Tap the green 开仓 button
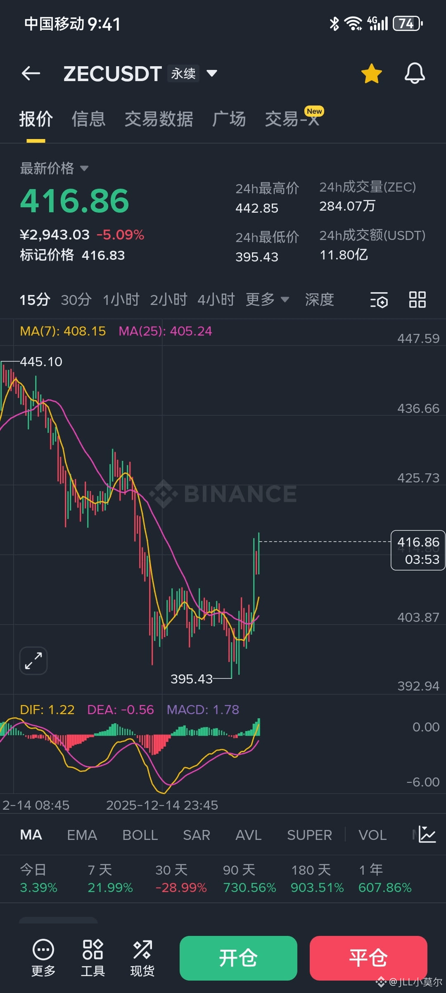 tap(238, 958)
